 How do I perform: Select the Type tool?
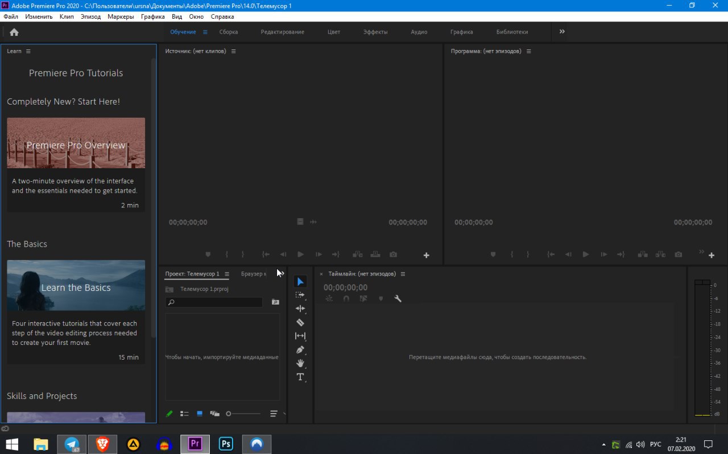(x=300, y=377)
